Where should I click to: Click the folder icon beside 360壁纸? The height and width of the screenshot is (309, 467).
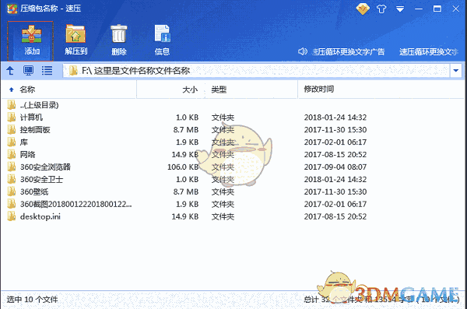coord(12,191)
